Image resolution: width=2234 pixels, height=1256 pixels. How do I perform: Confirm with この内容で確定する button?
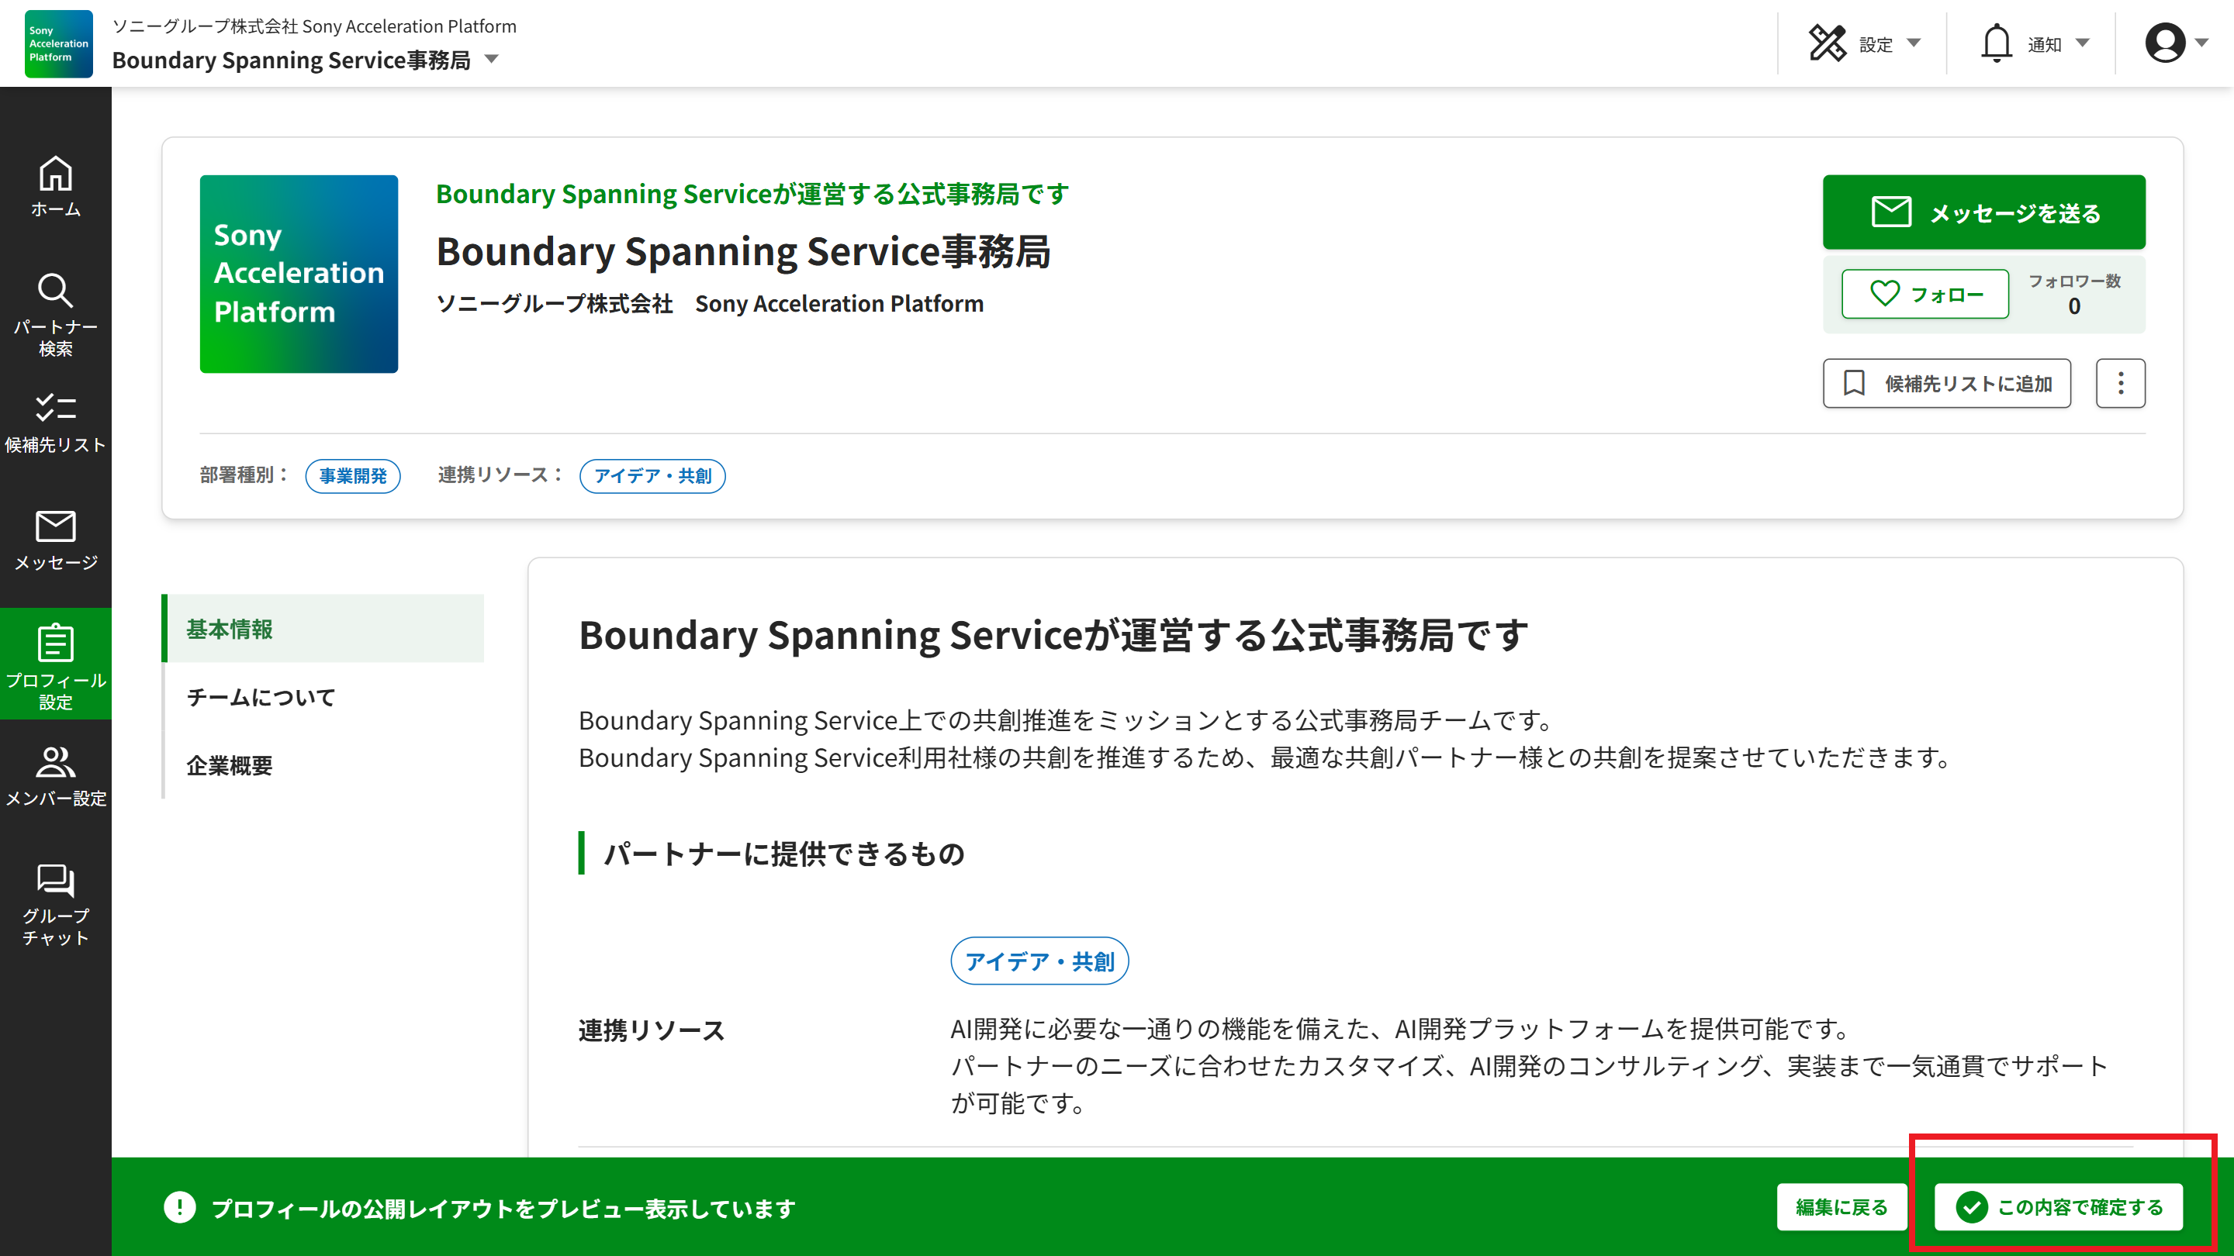coord(2058,1206)
